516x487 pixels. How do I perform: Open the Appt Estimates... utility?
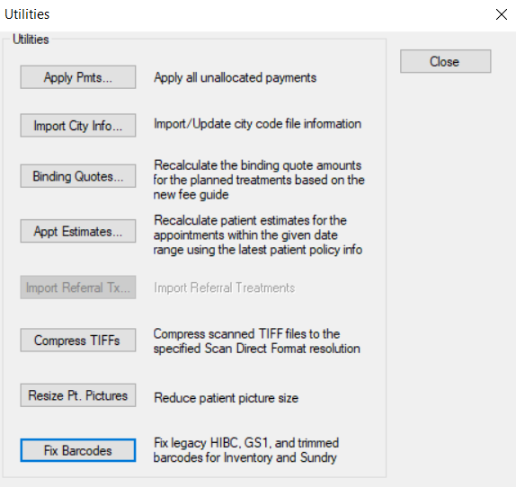78,231
